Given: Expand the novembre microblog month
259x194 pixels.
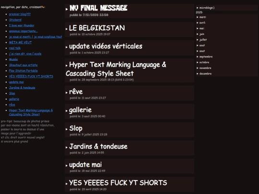Looking at the screenshot, I should click(x=204, y=68).
